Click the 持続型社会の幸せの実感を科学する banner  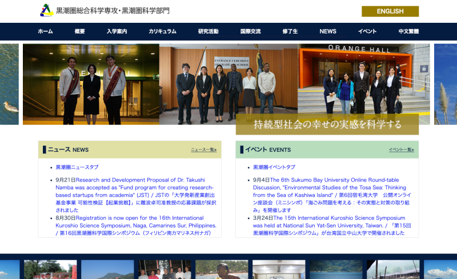[327, 124]
